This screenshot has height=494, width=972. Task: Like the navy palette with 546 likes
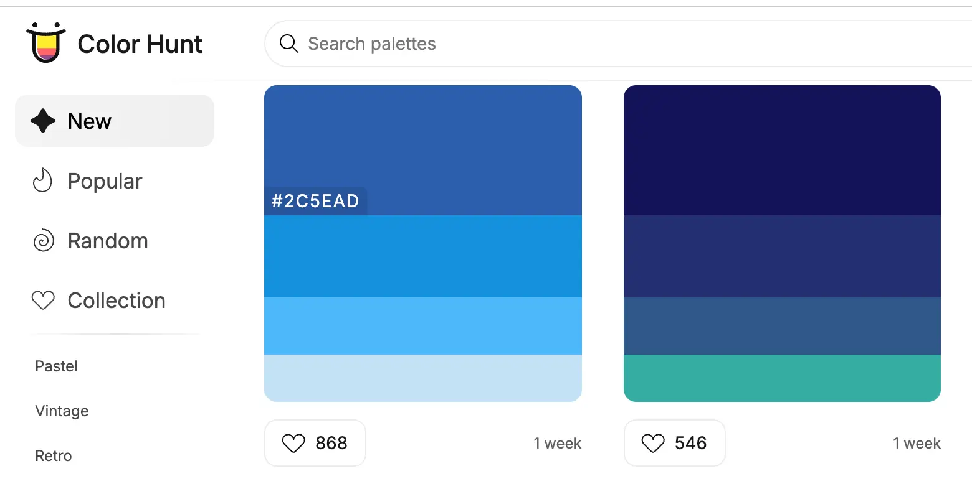(675, 443)
